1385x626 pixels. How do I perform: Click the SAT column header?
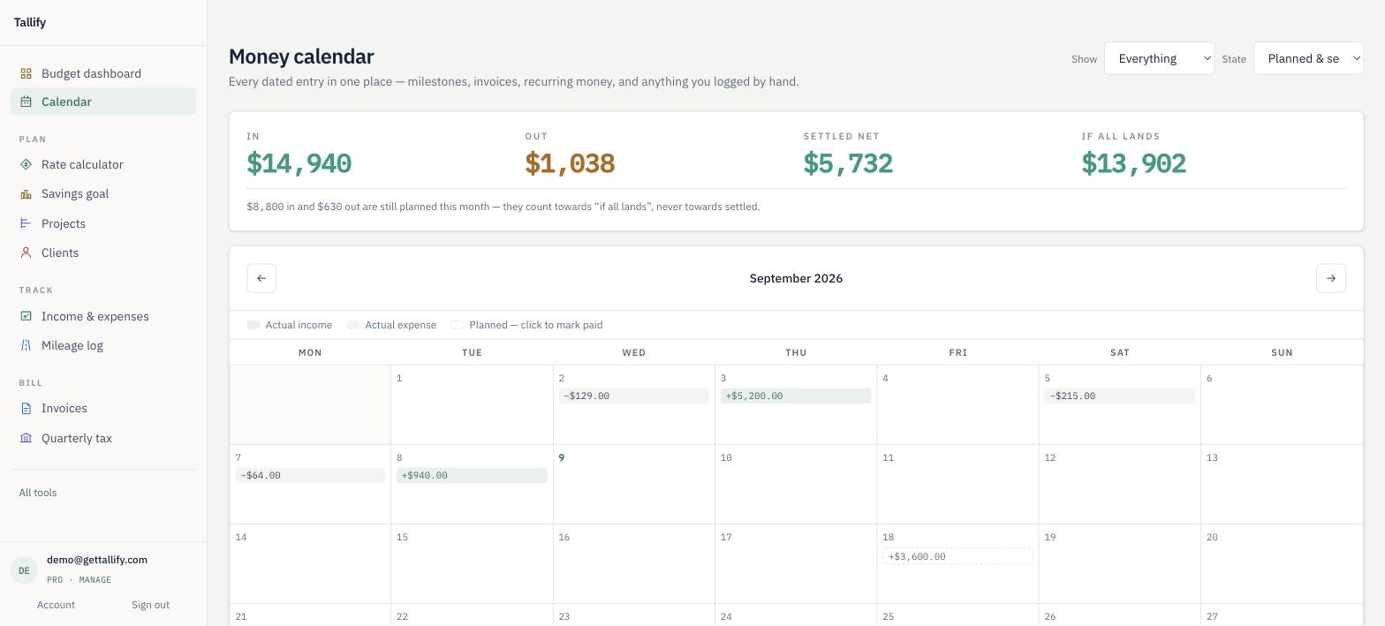point(1120,352)
